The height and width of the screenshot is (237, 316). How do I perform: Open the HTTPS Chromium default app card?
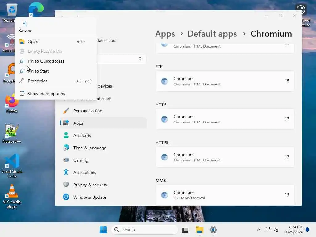(225, 157)
